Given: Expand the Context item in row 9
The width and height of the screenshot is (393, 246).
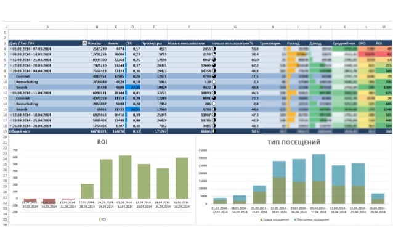Looking at the screenshot, I should click(x=14, y=76).
